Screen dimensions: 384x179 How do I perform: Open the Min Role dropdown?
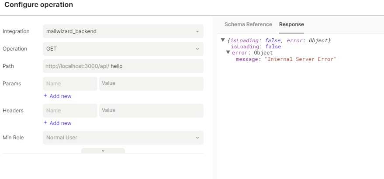coord(123,138)
